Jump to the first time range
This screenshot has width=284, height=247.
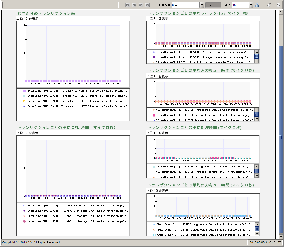(127, 5)
